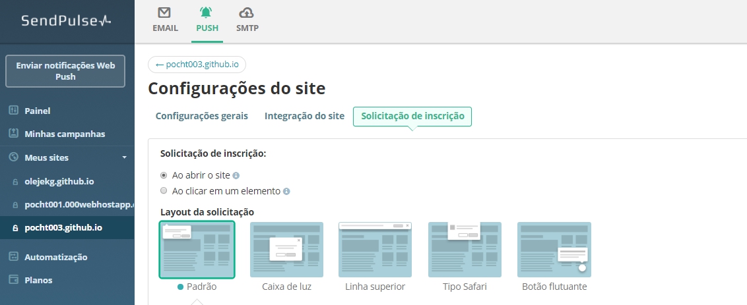This screenshot has width=747, height=305.
Task: Click the Minhas campanhas upload icon
Action: click(x=13, y=133)
